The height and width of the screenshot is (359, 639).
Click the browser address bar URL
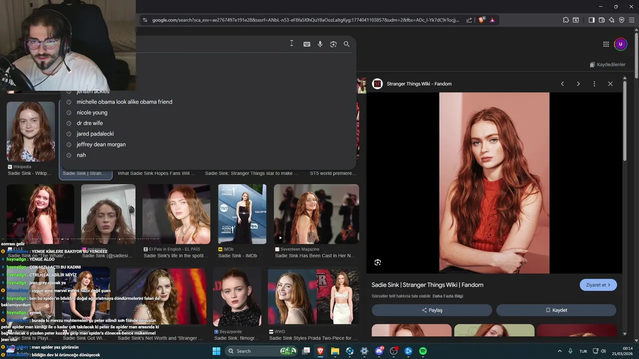306,20
